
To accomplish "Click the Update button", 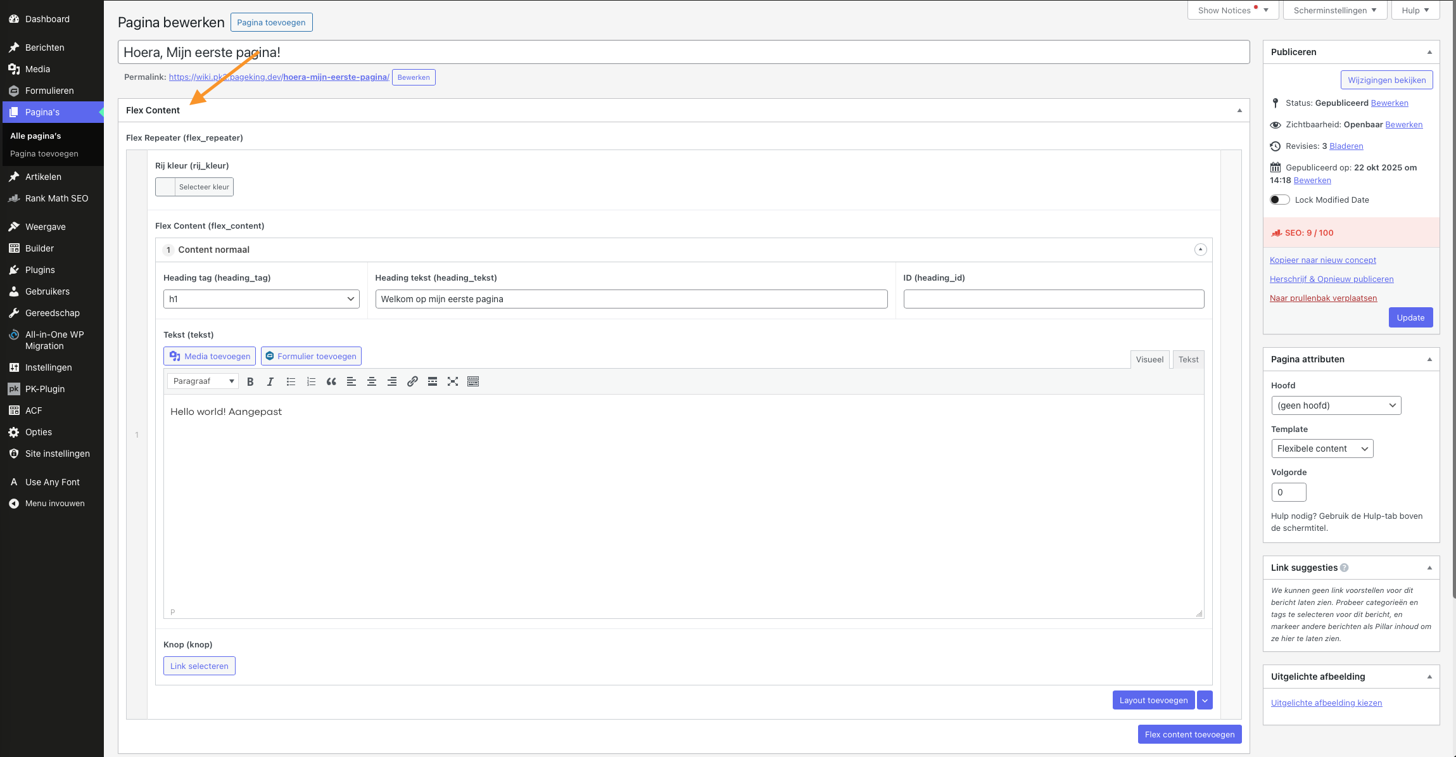I will [x=1410, y=317].
